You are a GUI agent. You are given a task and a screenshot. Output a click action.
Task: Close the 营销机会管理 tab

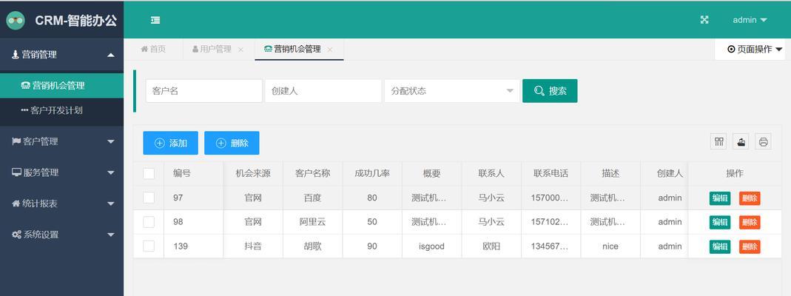330,50
